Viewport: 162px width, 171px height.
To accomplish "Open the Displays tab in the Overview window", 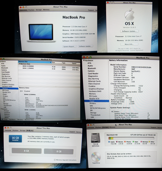I will click(x=31, y=10).
